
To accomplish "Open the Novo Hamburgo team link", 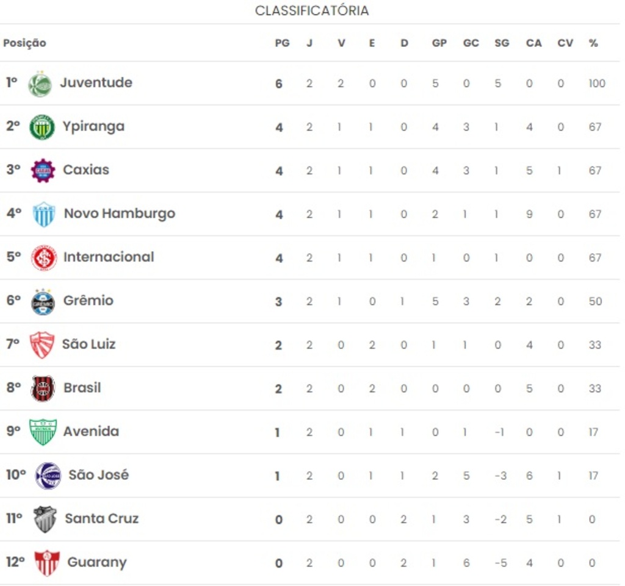I will point(120,213).
